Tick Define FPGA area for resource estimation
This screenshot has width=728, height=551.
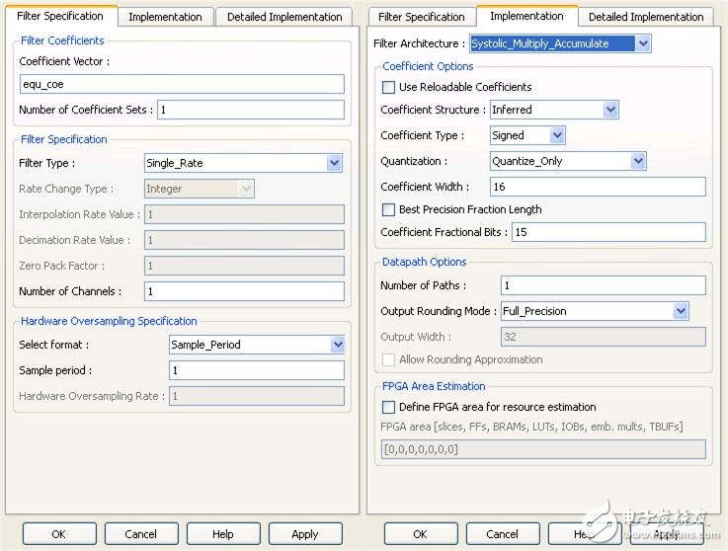point(389,407)
